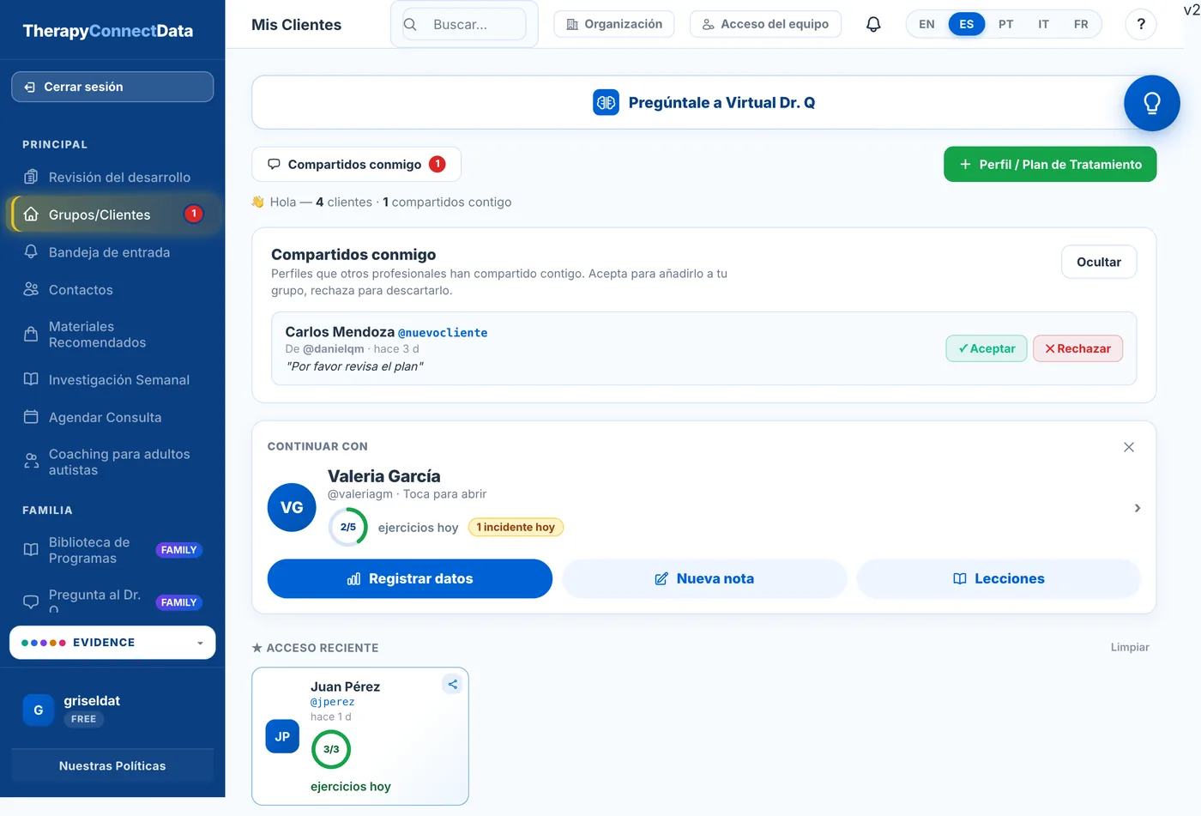The image size is (1201, 816).
Task: Click the red badge on Compartidos conmigo
Action: [438, 164]
